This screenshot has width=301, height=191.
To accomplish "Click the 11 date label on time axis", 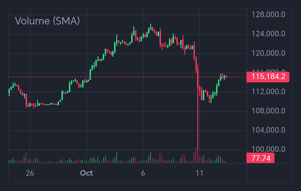I will 199,173.
